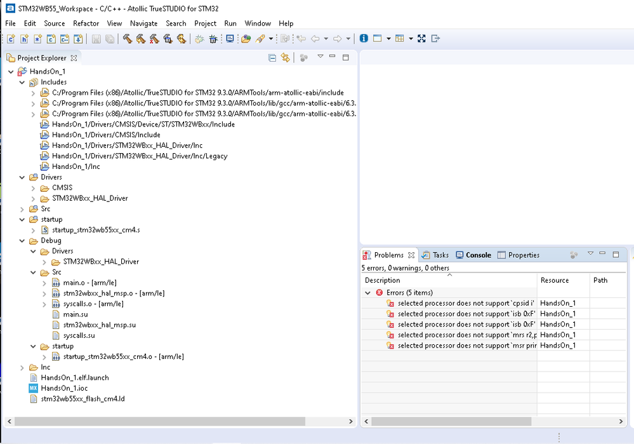
Task: Open the terminal monitor icon
Action: tap(230, 39)
